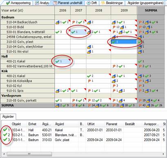
Task: Click the right arrow of the horizontal scrollbar
Action: click(x=163, y=154)
